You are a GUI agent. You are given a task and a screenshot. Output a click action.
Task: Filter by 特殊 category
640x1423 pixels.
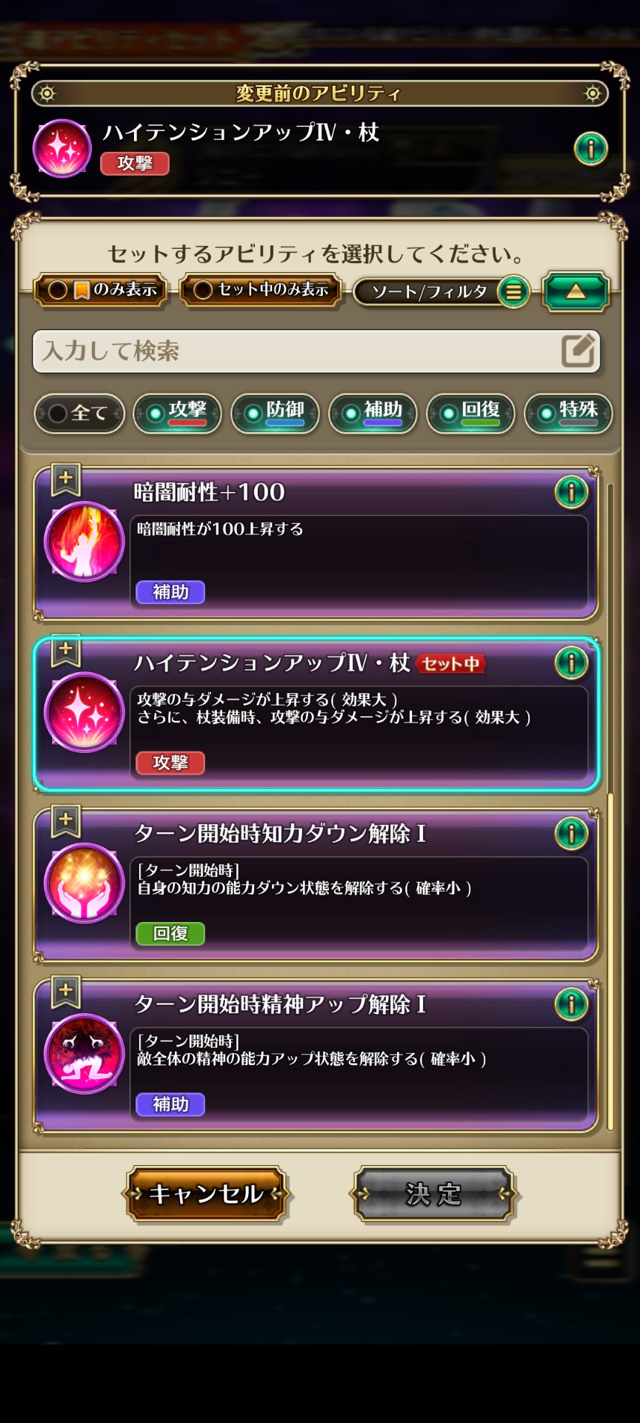point(568,413)
